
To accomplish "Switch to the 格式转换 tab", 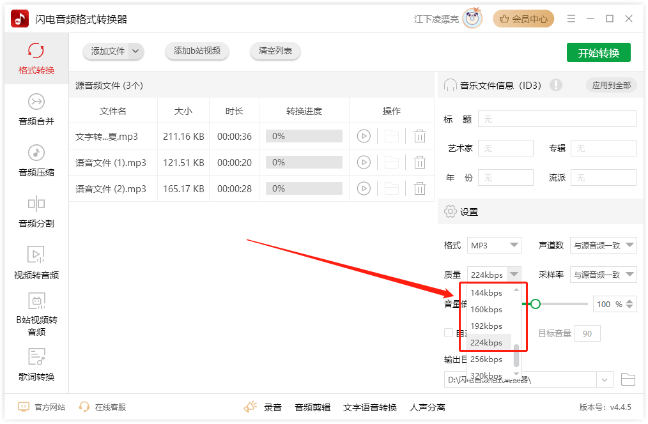I will pyautogui.click(x=36, y=57).
